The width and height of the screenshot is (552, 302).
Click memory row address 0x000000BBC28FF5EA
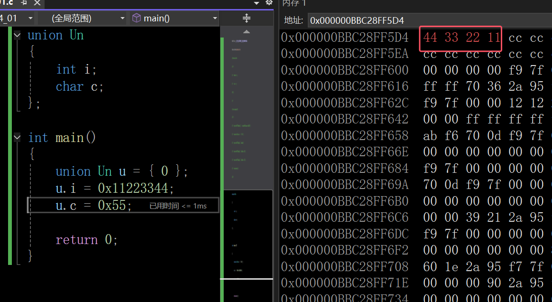pos(345,54)
